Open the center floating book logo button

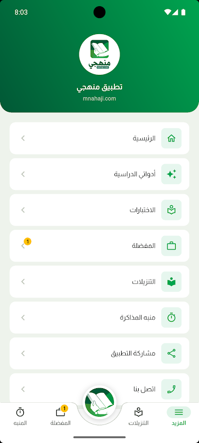coord(100,402)
